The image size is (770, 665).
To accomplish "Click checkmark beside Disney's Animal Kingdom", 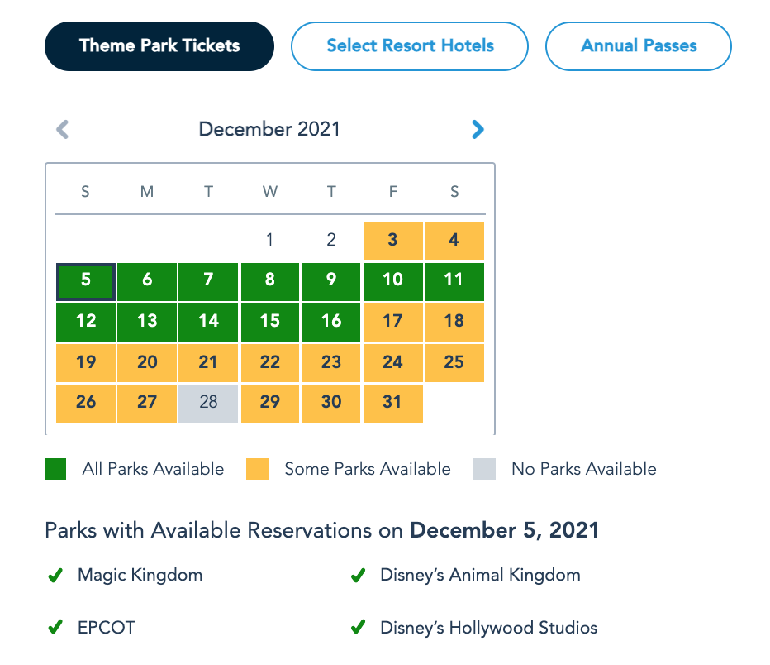I will tap(359, 576).
